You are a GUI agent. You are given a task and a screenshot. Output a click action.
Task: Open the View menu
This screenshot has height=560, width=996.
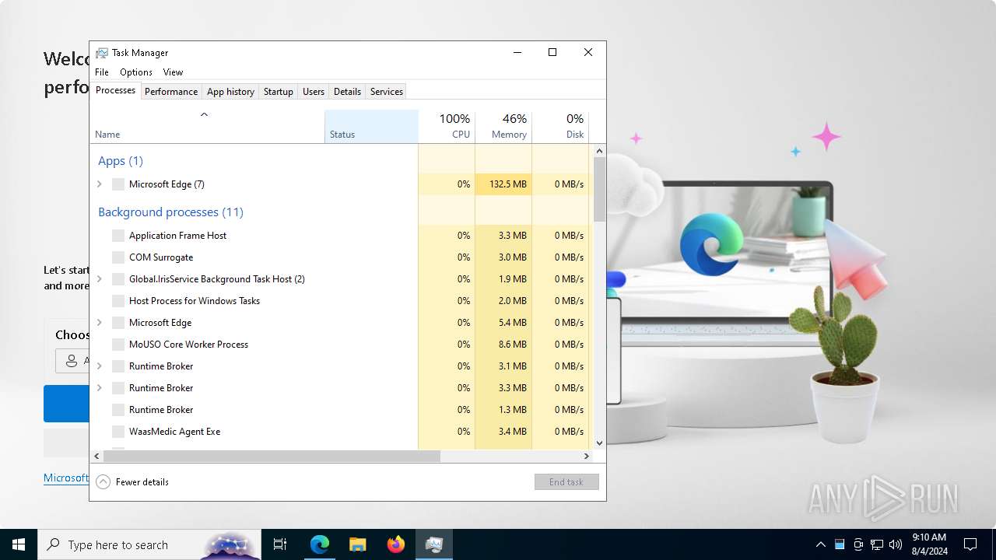(x=173, y=72)
